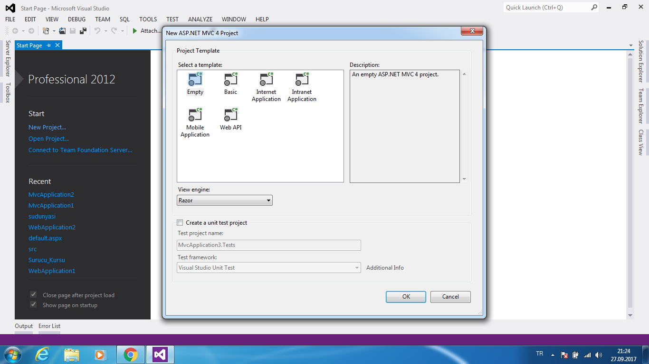Expand the Undo history dropdown arrow
649x364 pixels.
[105, 31]
